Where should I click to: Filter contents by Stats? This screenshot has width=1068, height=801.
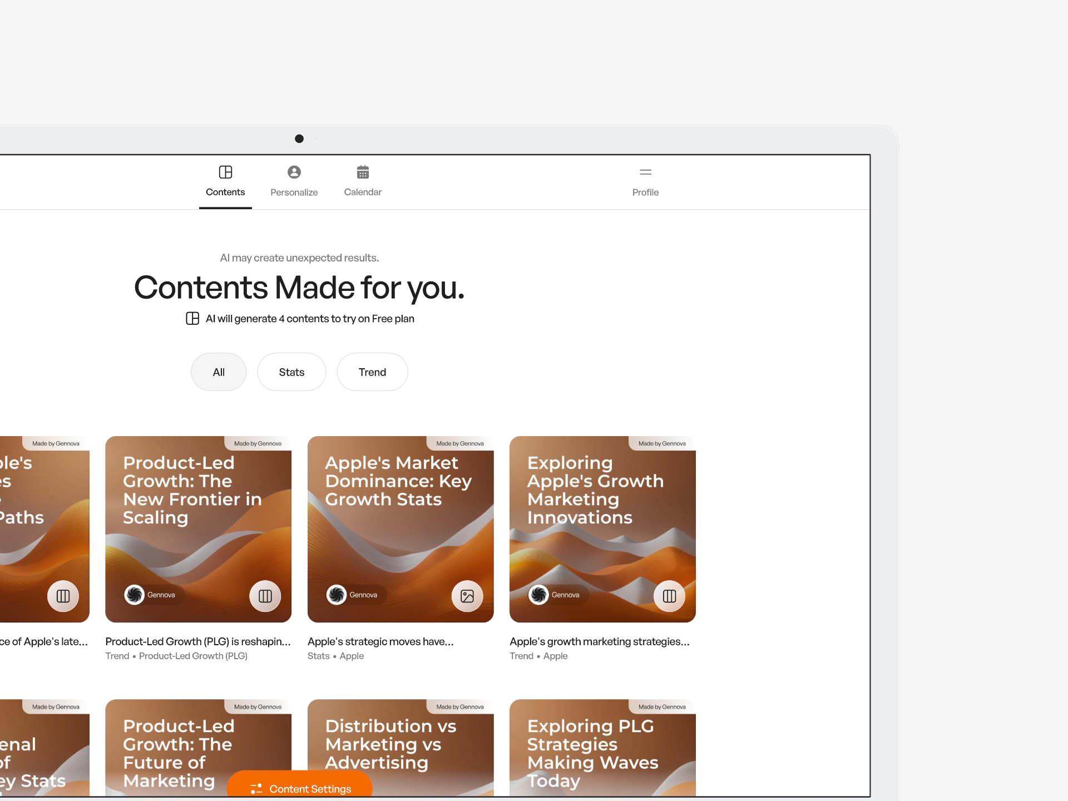291,372
